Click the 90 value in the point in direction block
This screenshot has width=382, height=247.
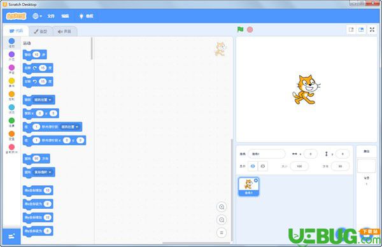[36, 159]
